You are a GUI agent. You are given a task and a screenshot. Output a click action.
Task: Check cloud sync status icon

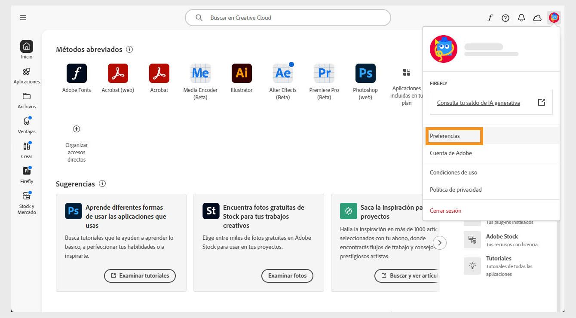pos(537,18)
